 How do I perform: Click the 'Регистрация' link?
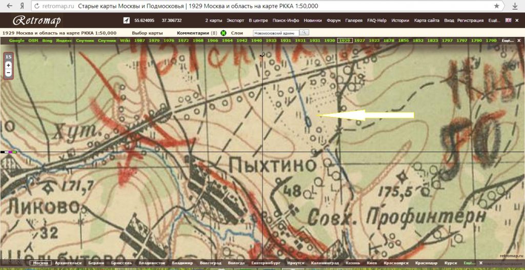pos(471,20)
